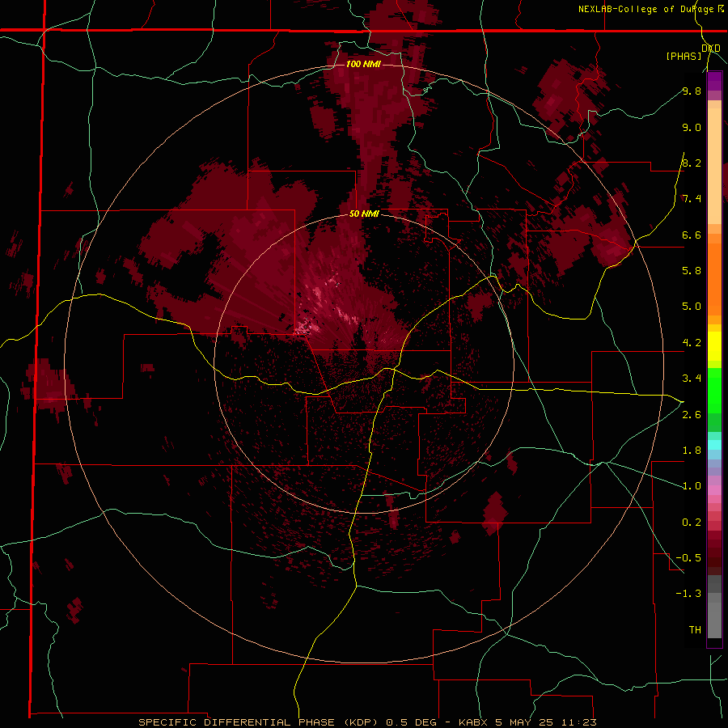Viewport: 728px width, 728px height.
Task: Click the -1.3 color scale value
Action: point(688,594)
